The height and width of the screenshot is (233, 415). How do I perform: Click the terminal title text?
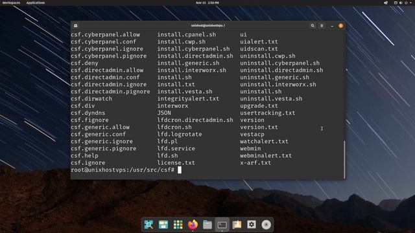pos(207,26)
